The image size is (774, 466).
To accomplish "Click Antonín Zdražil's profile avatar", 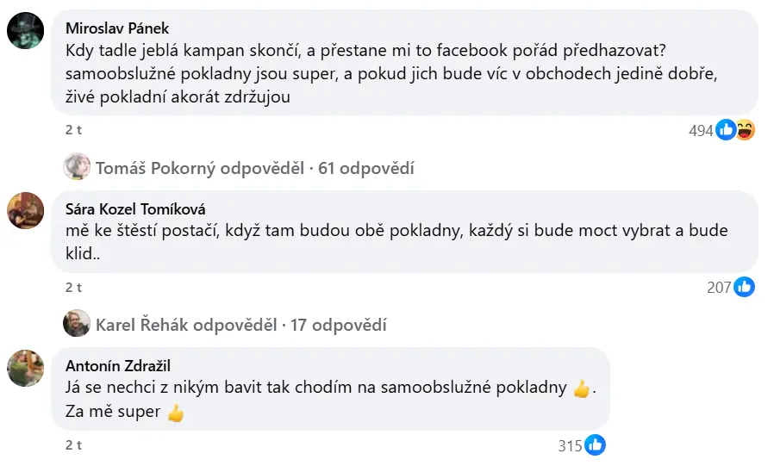I will [x=26, y=368].
